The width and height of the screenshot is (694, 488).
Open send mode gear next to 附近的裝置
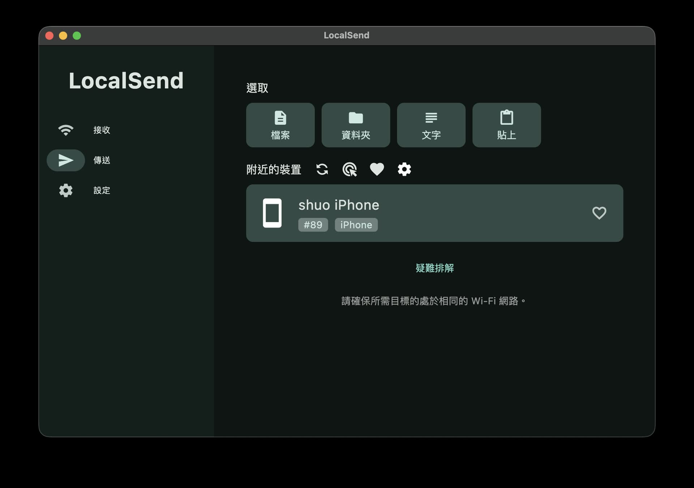click(404, 169)
